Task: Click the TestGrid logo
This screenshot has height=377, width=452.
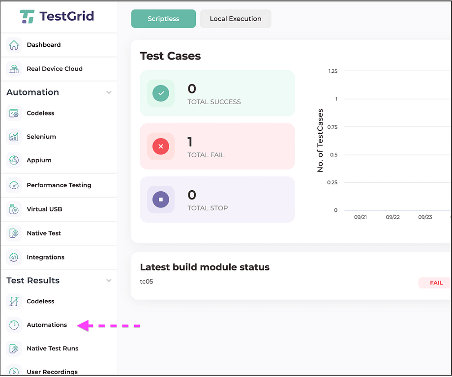Action: tap(57, 16)
